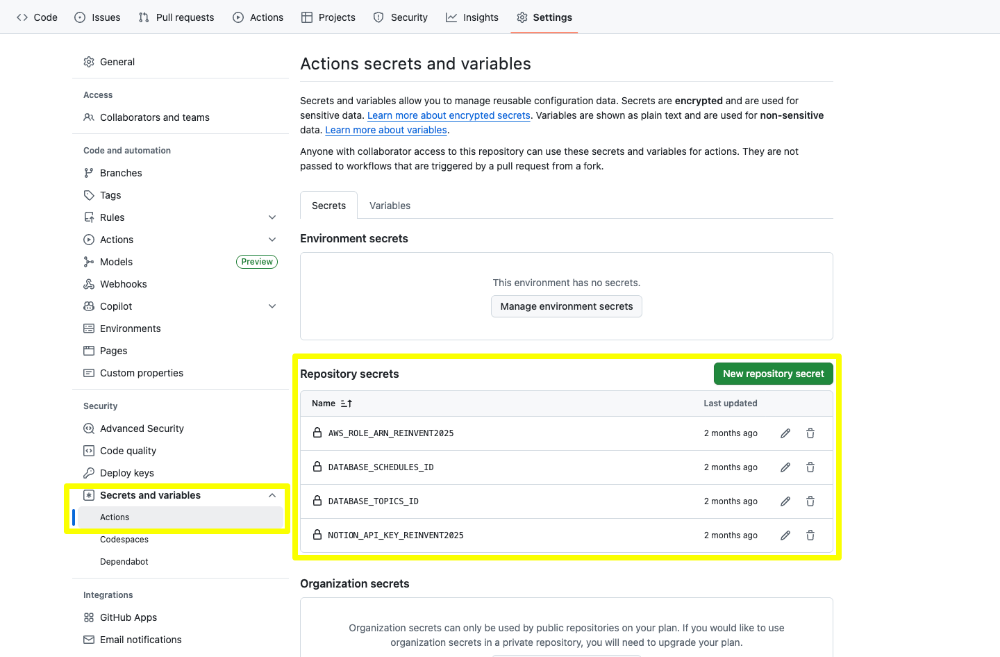The image size is (1000, 657).
Task: Expand the Copilot settings chevron
Action: pyautogui.click(x=272, y=306)
